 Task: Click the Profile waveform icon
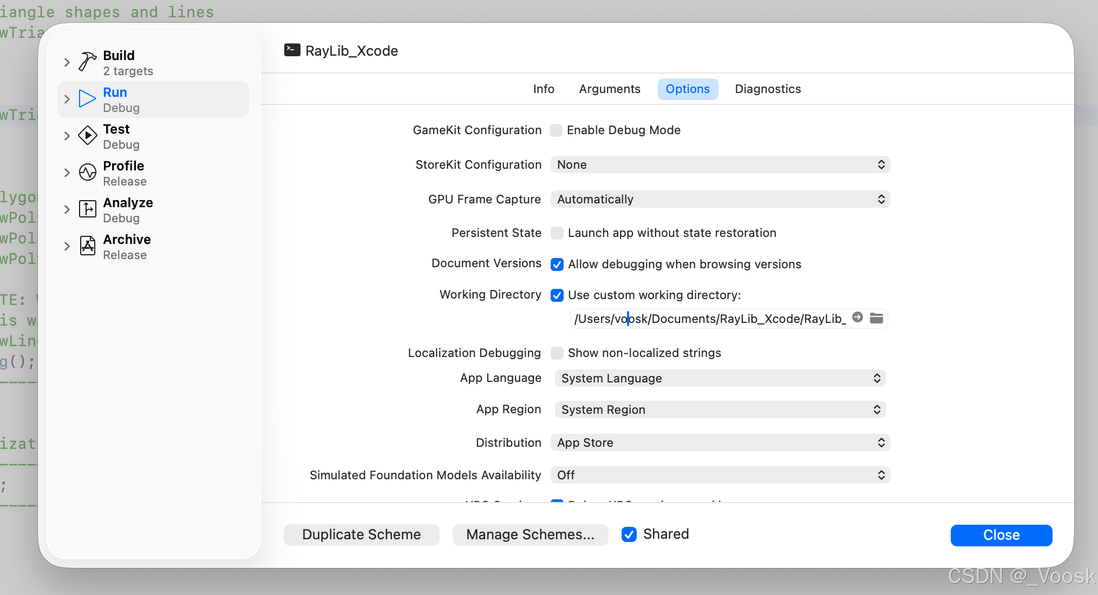click(87, 173)
